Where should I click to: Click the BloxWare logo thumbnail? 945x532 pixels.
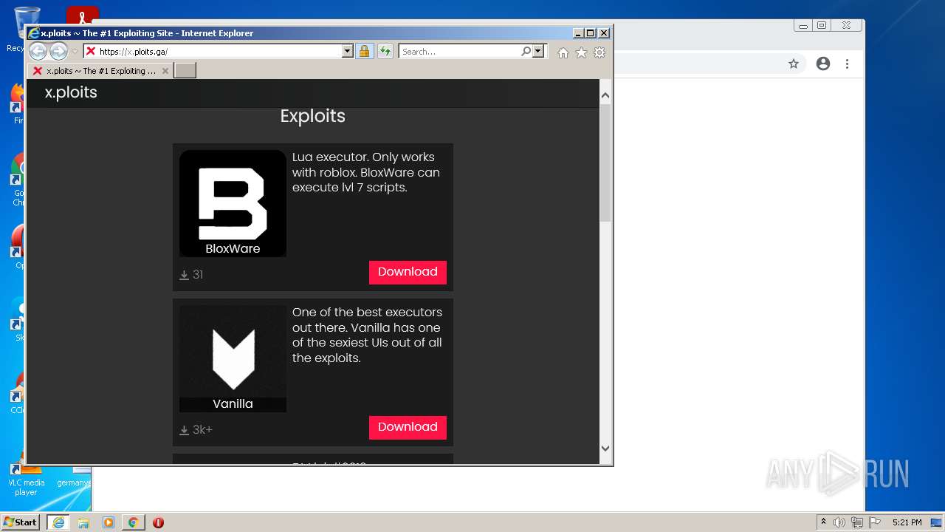(x=233, y=203)
